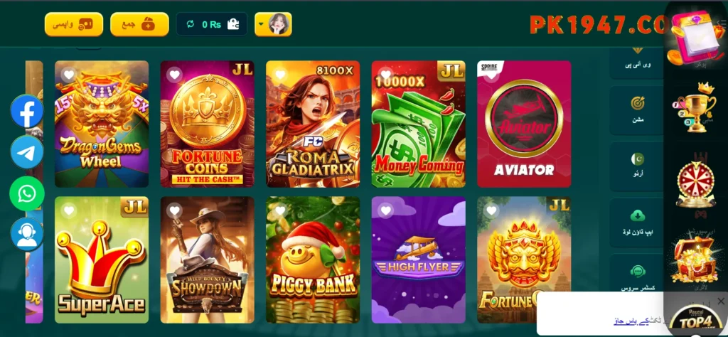Open the Facebook social link icon
This screenshot has height=337, width=728.
27,111
